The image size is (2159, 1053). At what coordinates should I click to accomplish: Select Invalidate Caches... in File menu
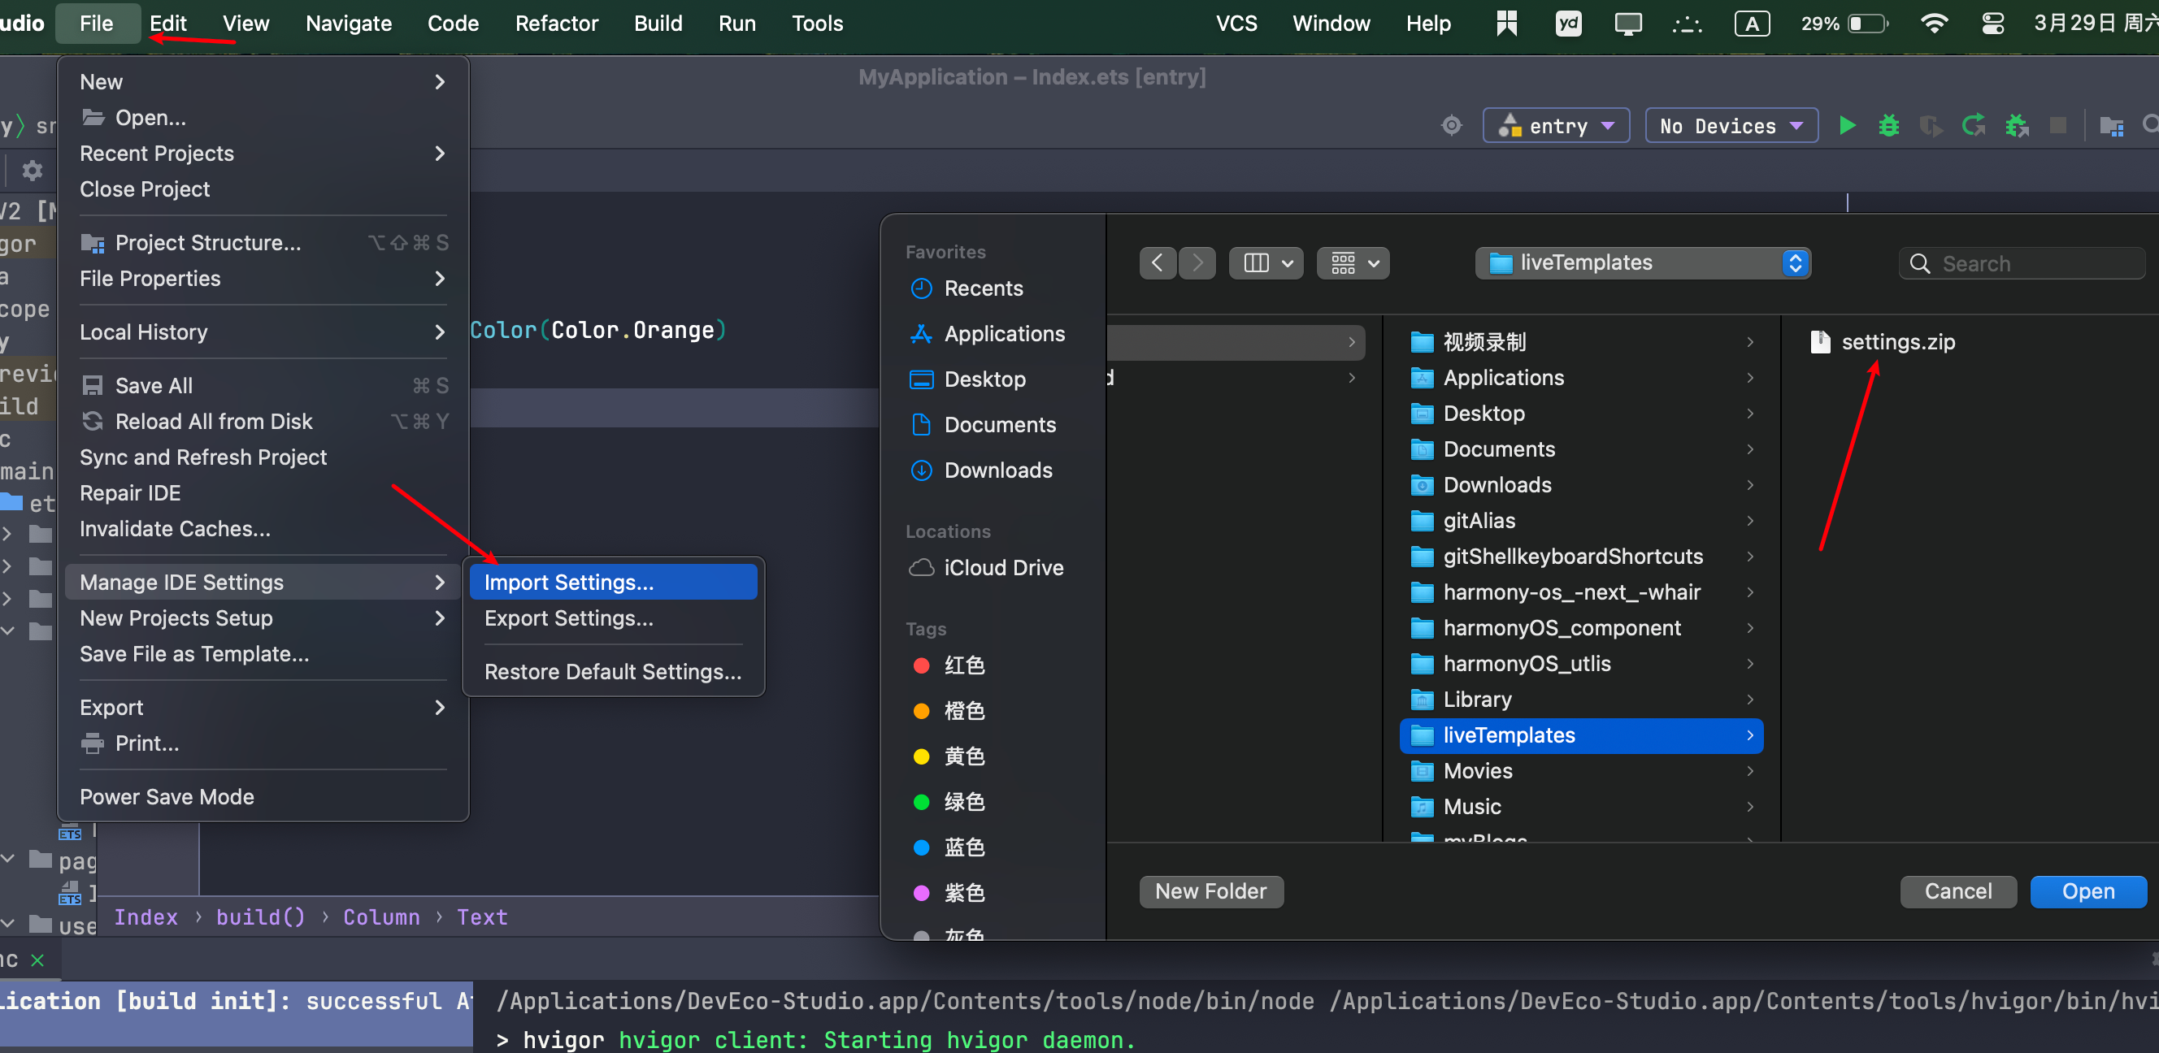[x=174, y=529]
